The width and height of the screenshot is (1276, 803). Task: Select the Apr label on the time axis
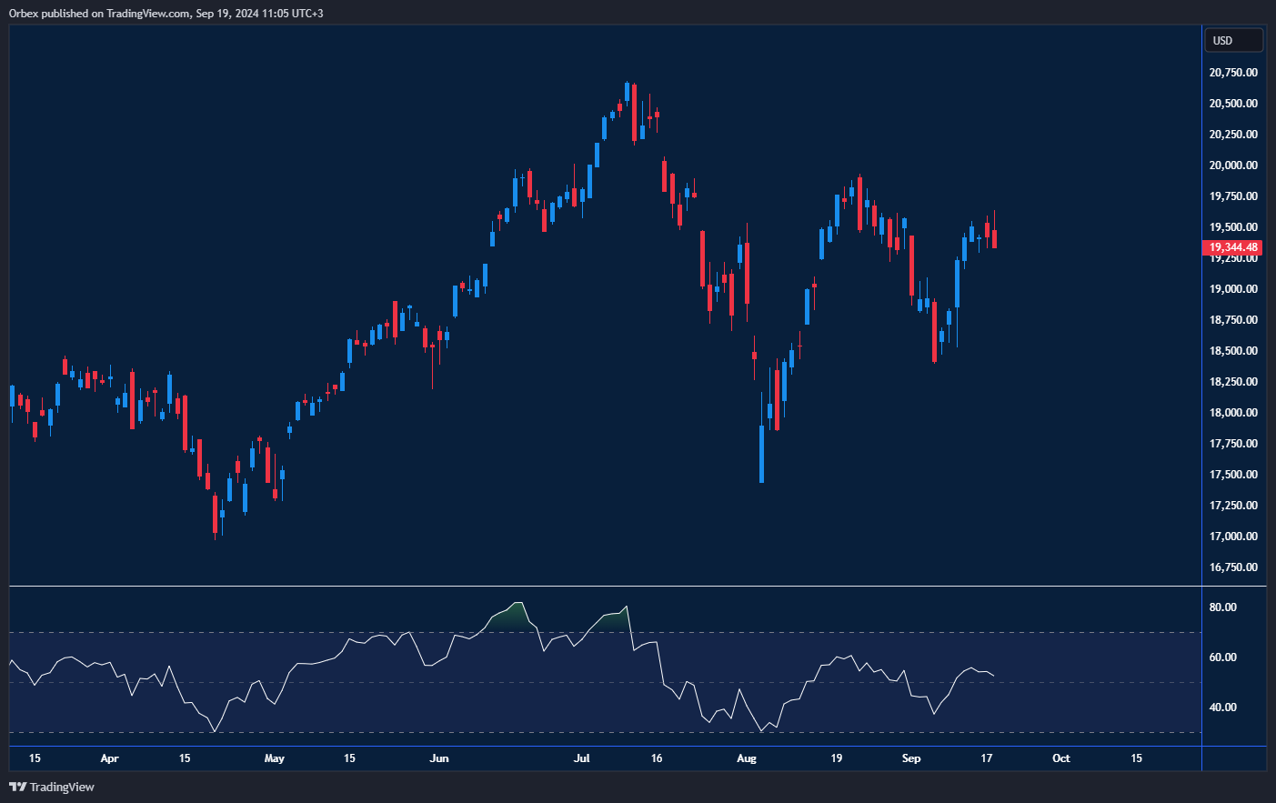tap(109, 758)
